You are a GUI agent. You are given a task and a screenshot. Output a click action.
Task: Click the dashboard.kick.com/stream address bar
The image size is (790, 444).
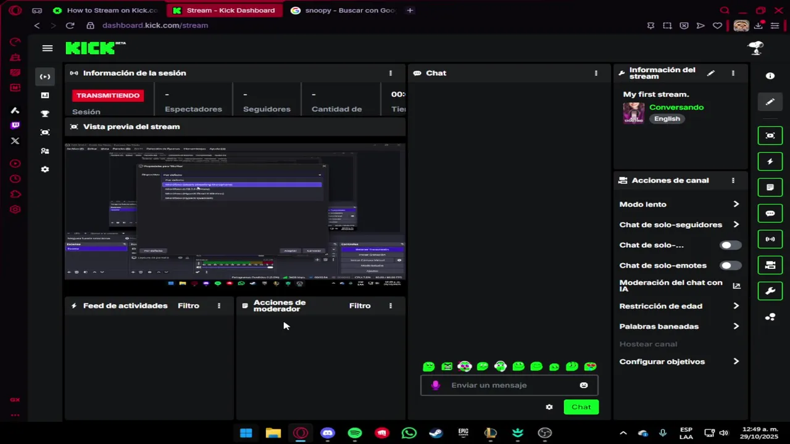[155, 25]
